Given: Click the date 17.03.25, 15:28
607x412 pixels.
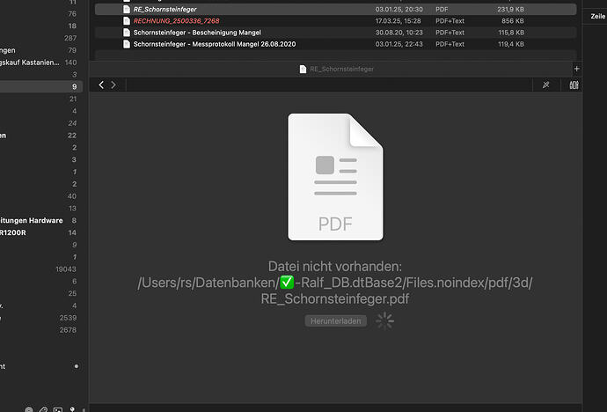Looking at the screenshot, I should 398,21.
